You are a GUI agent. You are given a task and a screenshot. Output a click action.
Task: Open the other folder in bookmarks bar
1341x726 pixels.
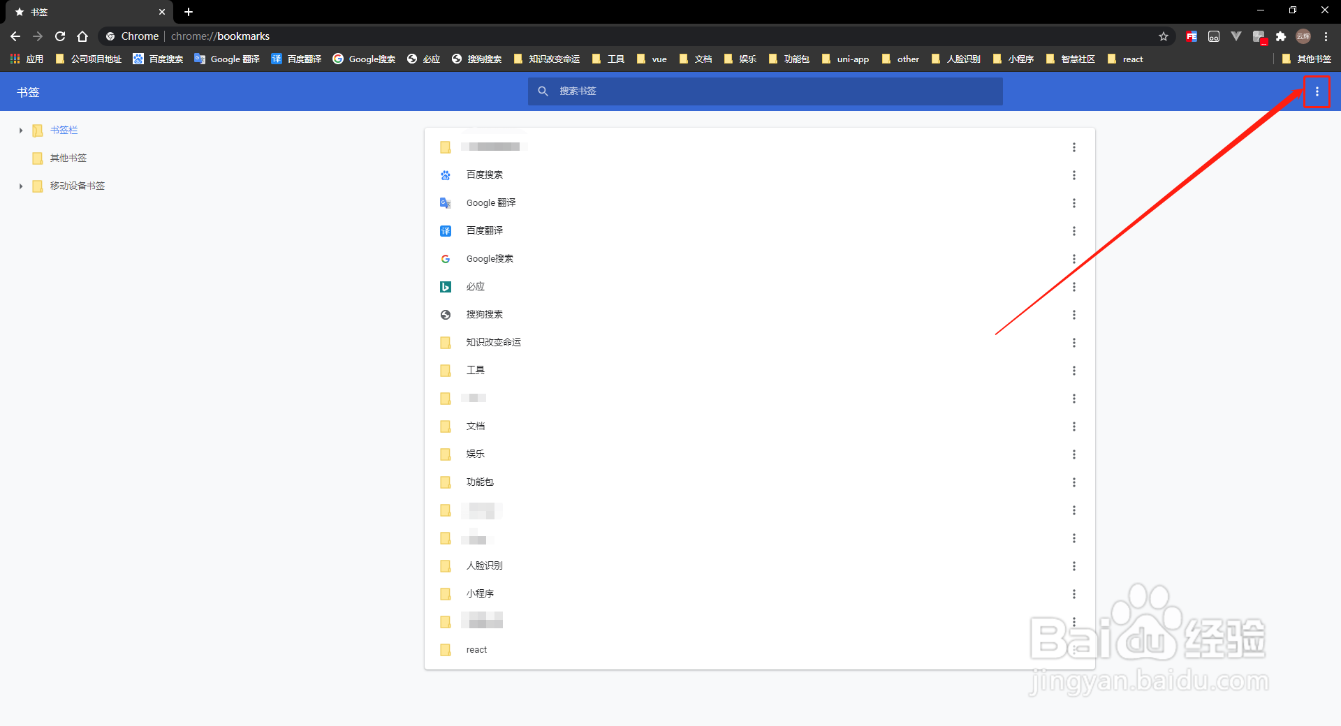901,59
